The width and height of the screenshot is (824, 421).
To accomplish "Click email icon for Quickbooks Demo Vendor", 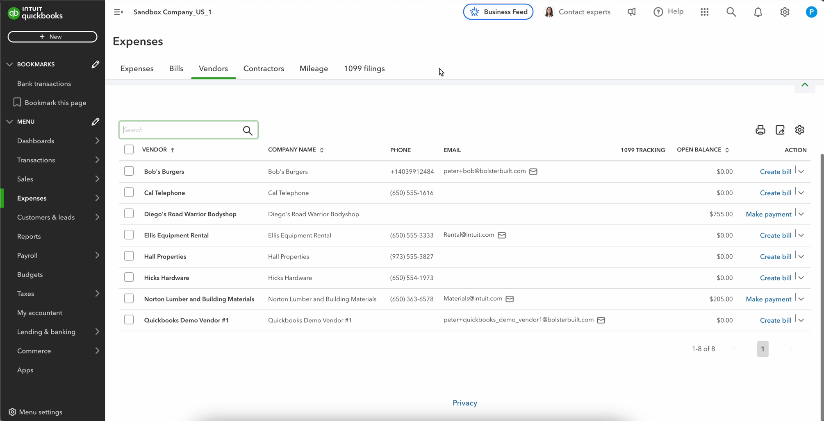I will (601, 320).
